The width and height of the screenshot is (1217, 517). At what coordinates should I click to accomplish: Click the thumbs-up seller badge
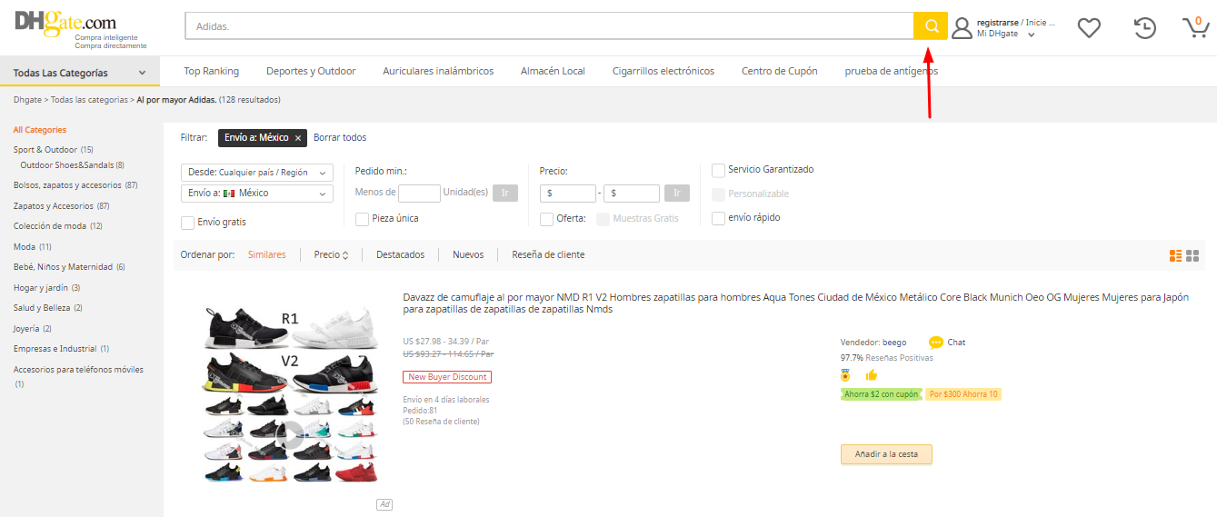pyautogui.click(x=872, y=375)
